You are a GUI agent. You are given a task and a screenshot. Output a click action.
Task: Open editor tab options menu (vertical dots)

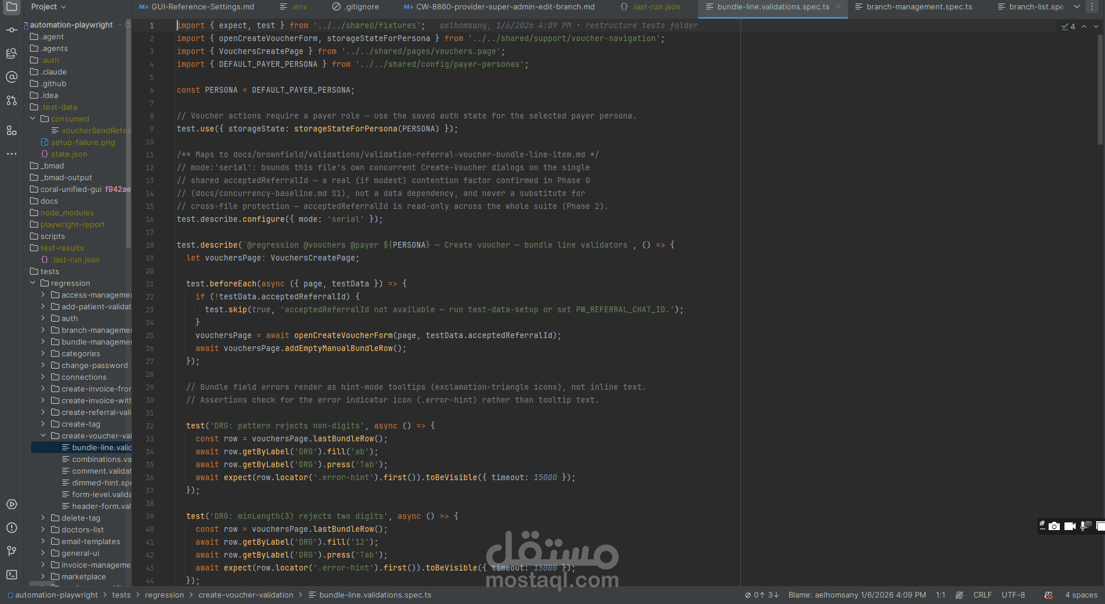(1092, 7)
